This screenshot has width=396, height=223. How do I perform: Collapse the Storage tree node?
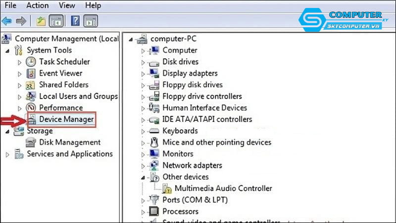[x=7, y=131]
